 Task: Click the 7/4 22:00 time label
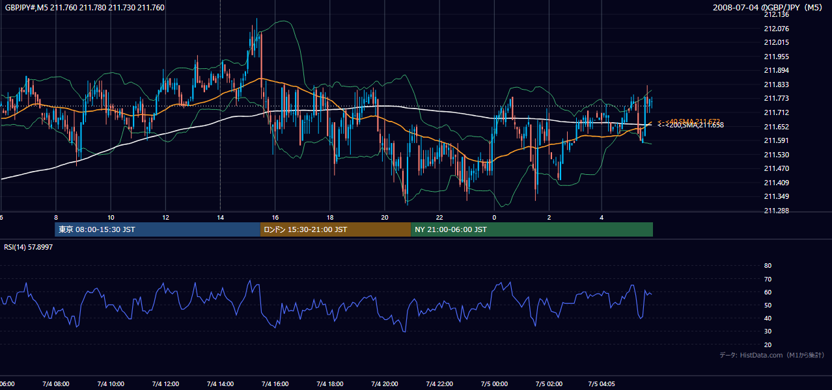coord(439,384)
